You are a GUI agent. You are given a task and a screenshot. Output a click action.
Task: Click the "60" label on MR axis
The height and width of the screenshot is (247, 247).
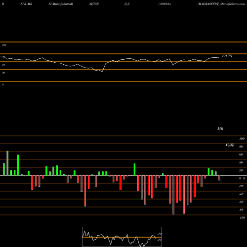241,155
